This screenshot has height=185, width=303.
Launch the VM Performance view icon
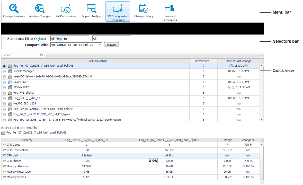[x=66, y=9]
